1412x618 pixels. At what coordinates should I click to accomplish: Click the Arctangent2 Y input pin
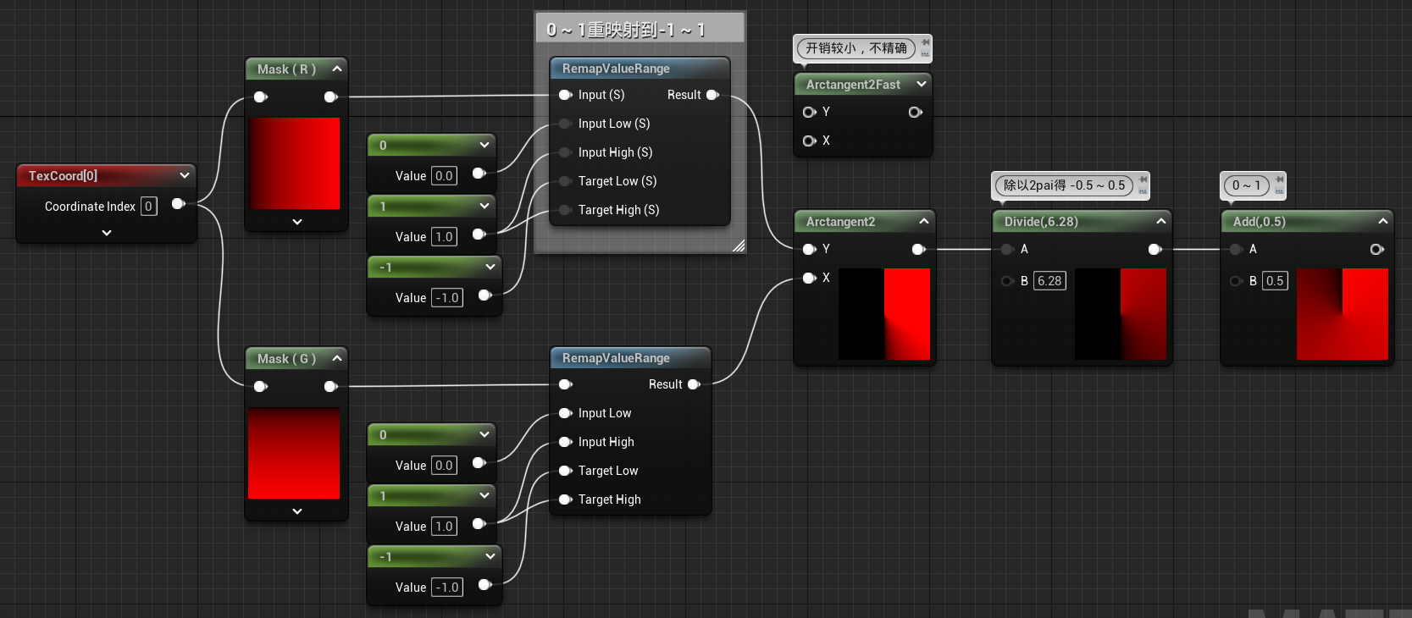coord(810,249)
